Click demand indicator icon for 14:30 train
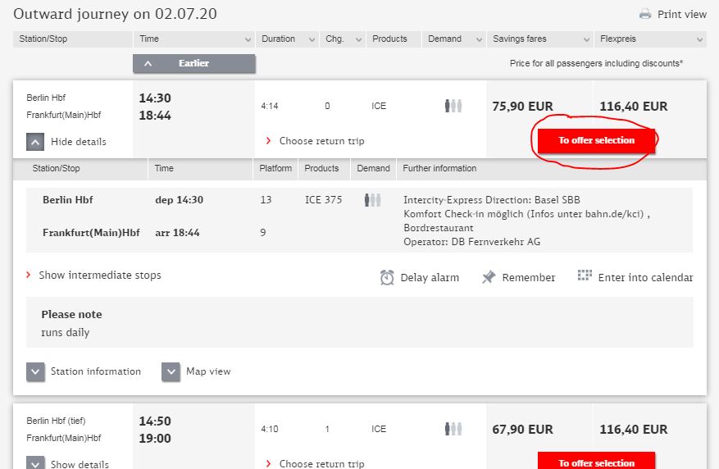 [x=453, y=106]
